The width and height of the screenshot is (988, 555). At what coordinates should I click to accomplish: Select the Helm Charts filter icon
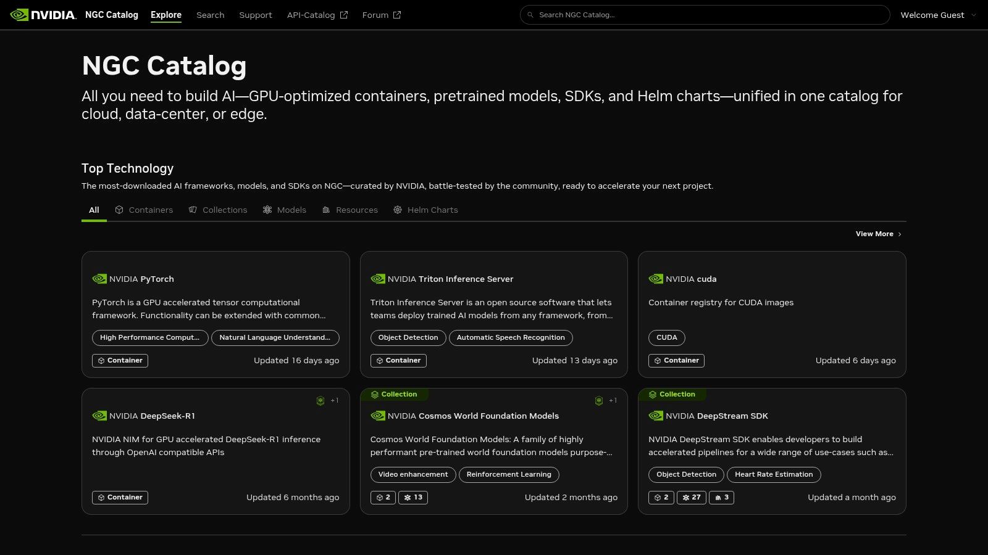tap(398, 210)
